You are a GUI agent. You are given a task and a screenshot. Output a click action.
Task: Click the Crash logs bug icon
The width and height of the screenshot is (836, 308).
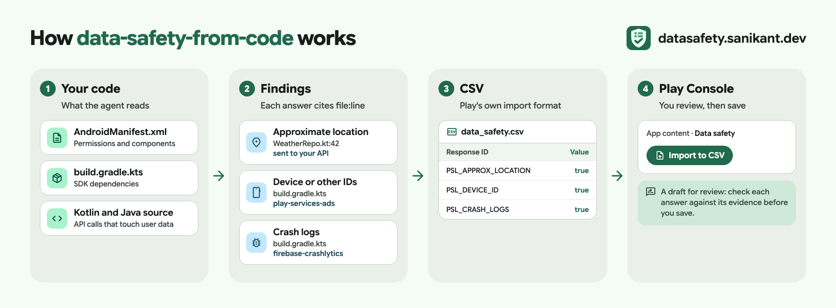tap(256, 243)
